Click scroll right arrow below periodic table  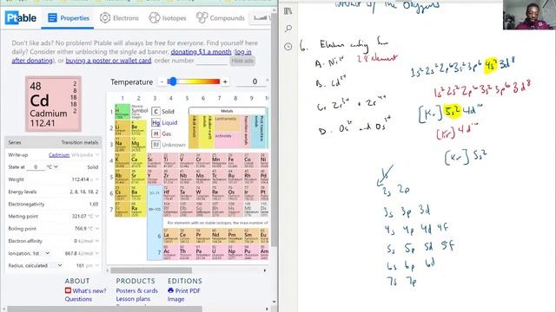pos(265,270)
